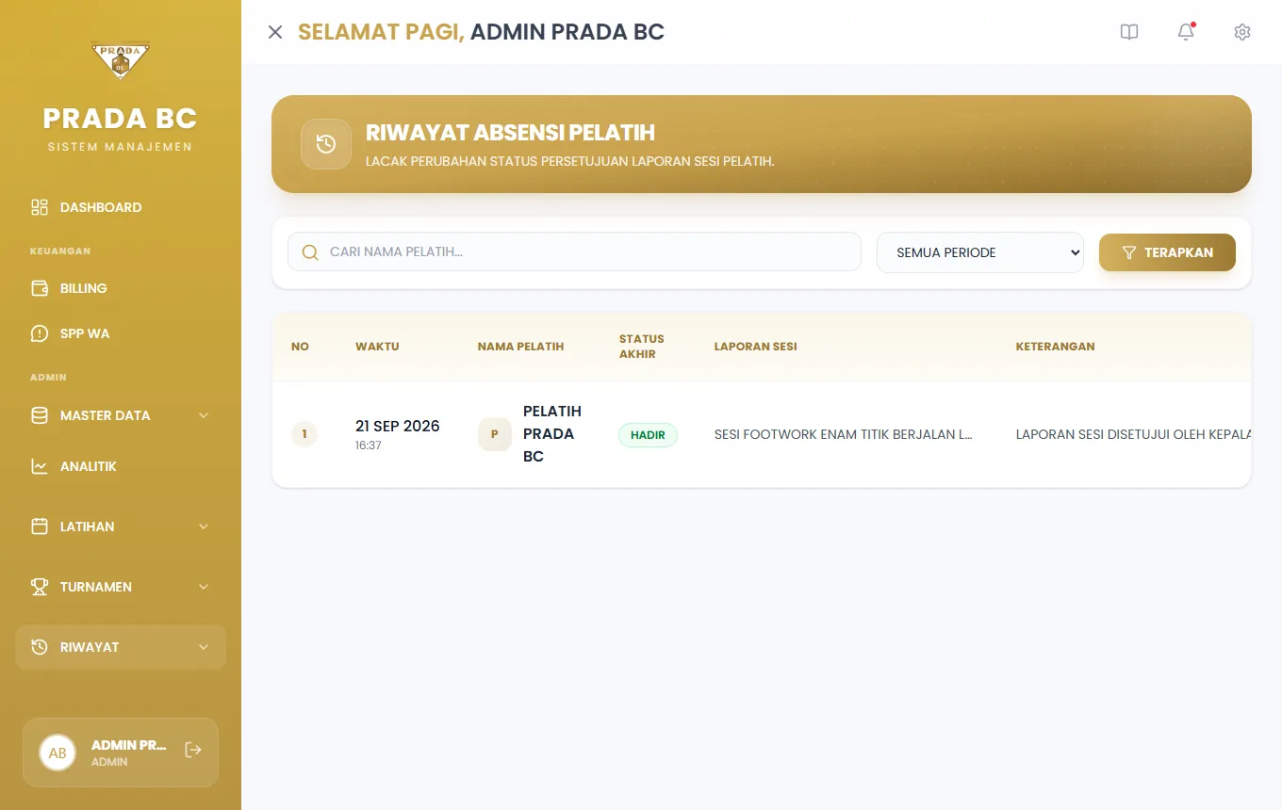Screen dimensions: 1282x810
Task: Click the Status Akhir column header
Action: pyautogui.click(x=642, y=347)
